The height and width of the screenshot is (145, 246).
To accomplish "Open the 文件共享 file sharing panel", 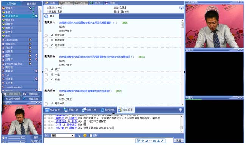I will tap(89, 110).
